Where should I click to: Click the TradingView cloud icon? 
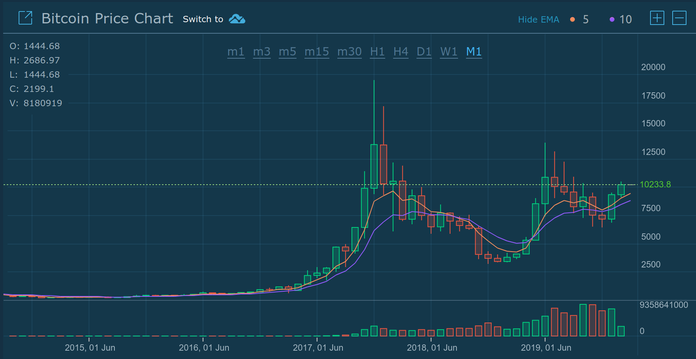coord(237,19)
